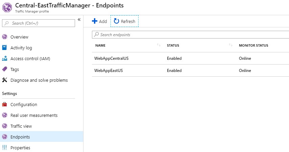
Task: Open the WebAppEastUS endpoint
Action: [x=109, y=71]
